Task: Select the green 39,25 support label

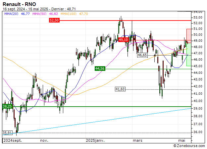Action: tap(7, 106)
